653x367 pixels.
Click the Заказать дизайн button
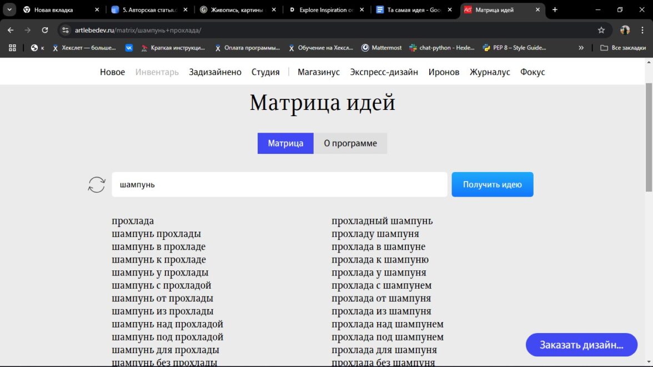pos(581,345)
